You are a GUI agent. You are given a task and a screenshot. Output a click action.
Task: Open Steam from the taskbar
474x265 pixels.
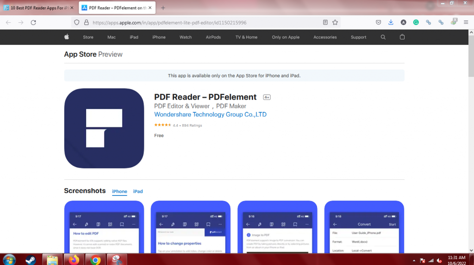point(31,260)
